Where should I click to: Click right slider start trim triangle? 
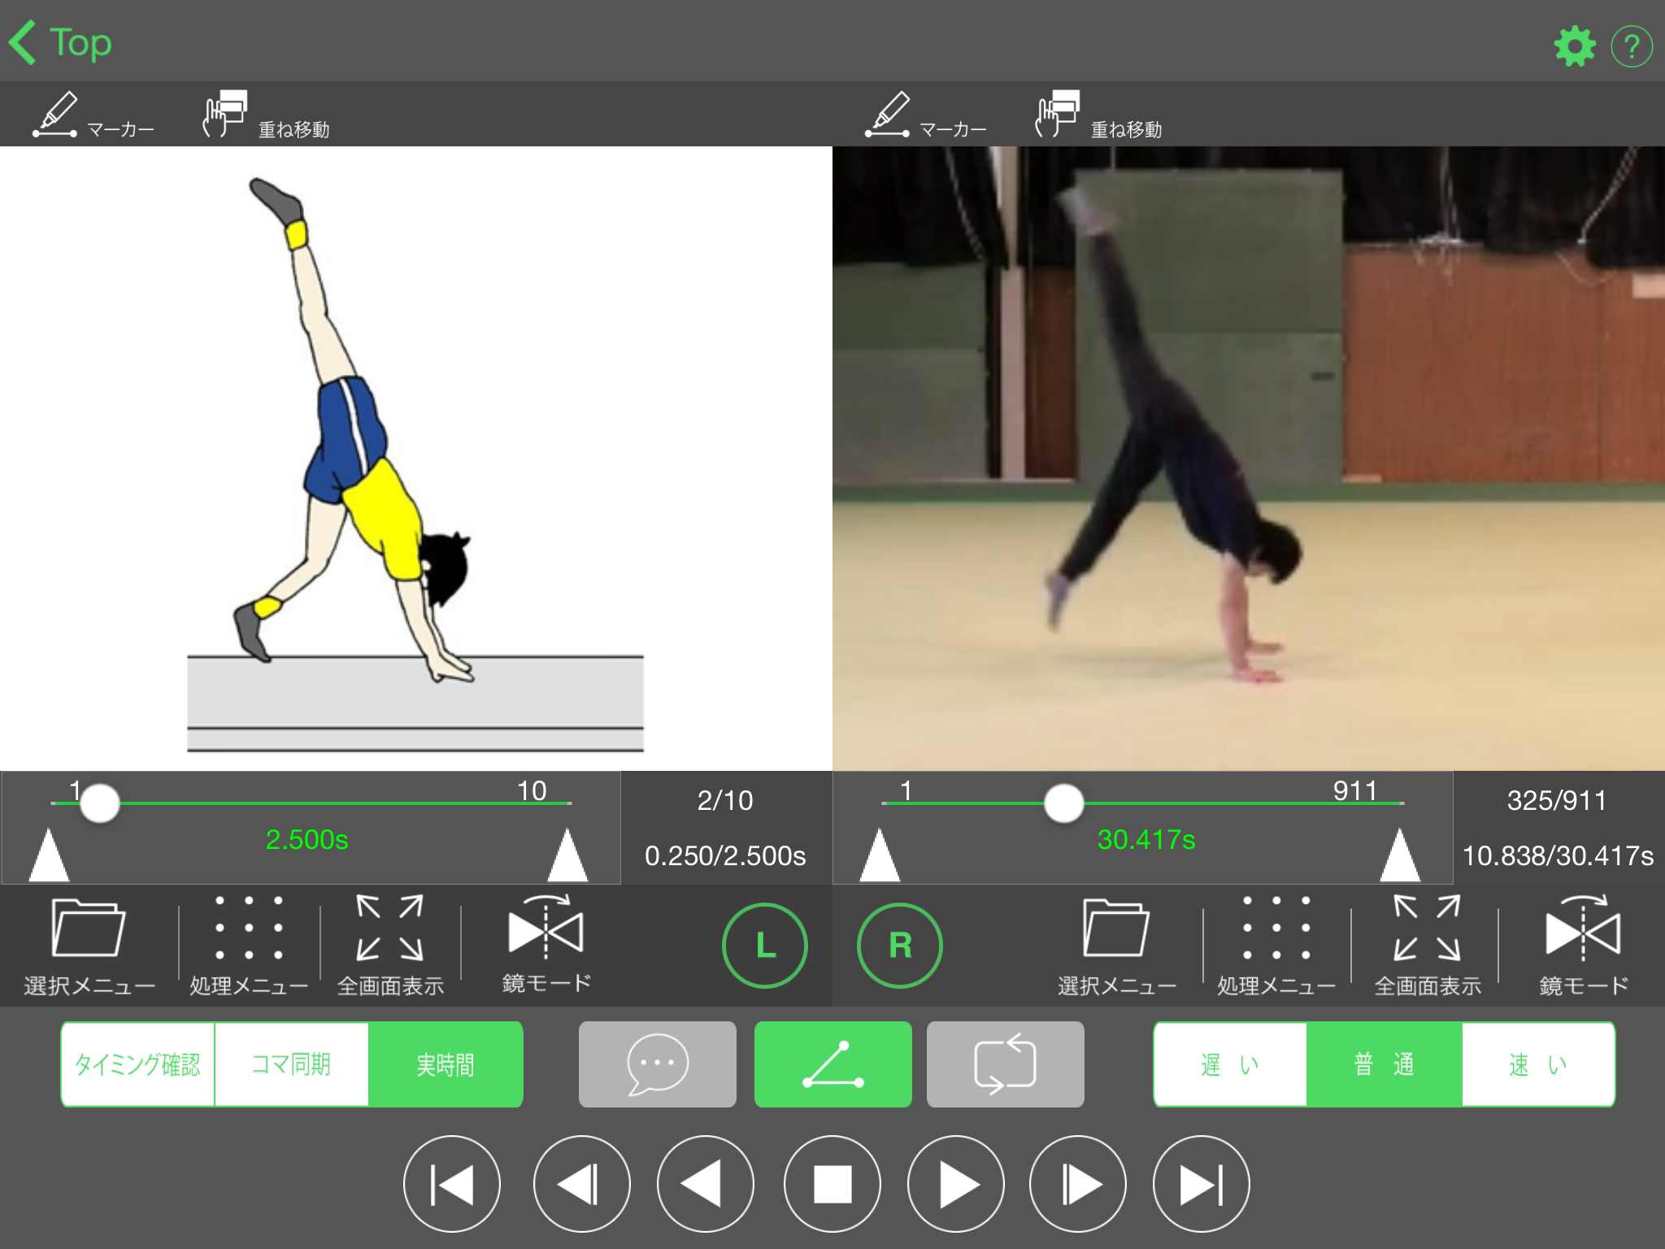[880, 855]
